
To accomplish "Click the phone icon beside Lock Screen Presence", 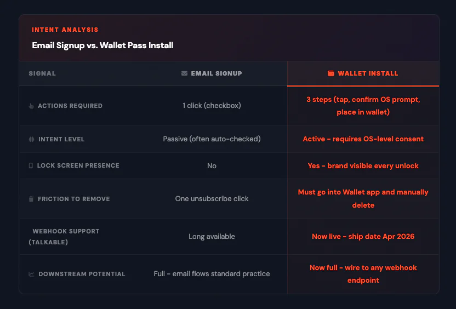I will [x=31, y=165].
